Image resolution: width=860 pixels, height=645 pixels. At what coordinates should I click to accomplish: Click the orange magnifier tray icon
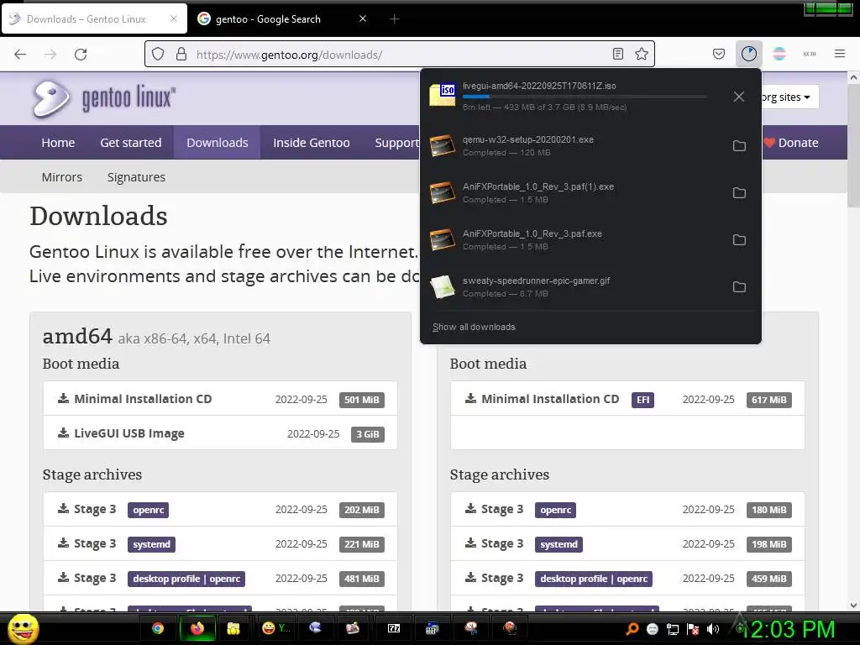(632, 629)
